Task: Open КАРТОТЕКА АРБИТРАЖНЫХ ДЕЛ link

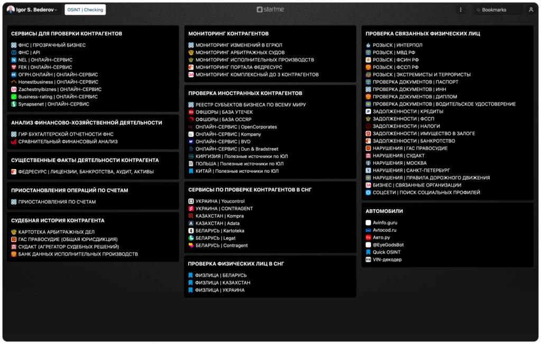Action: (x=57, y=232)
